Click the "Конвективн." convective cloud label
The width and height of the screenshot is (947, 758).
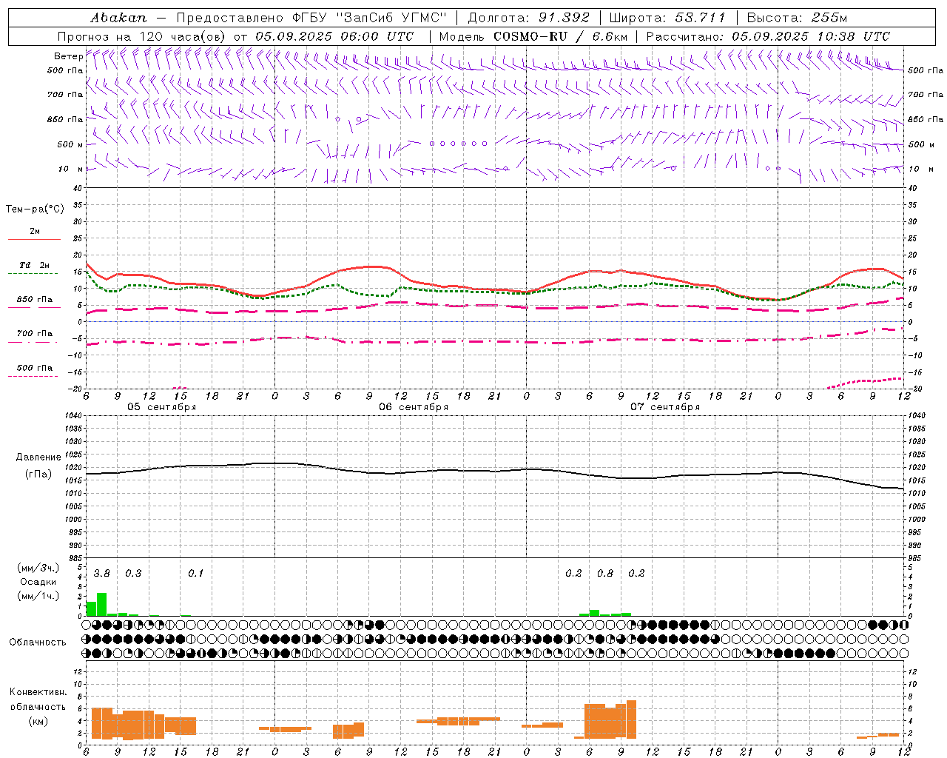point(38,692)
